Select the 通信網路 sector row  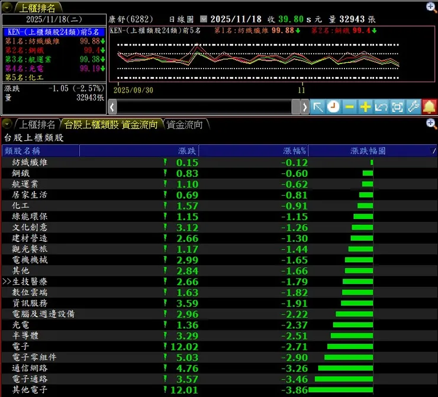[219, 368]
